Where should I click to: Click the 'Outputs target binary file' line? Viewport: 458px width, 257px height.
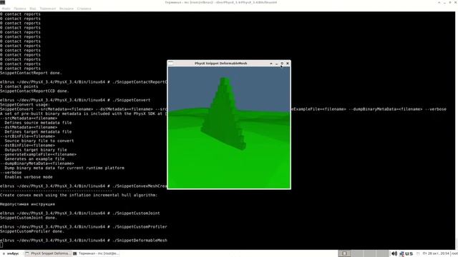[36, 150]
